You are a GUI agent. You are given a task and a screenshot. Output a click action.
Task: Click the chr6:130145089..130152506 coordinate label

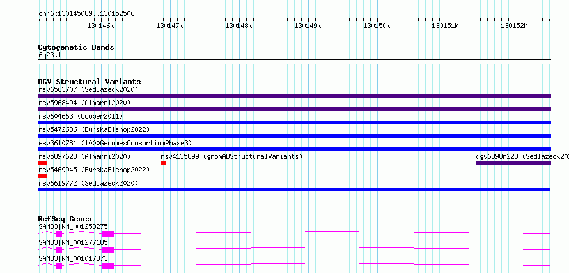[x=86, y=14]
